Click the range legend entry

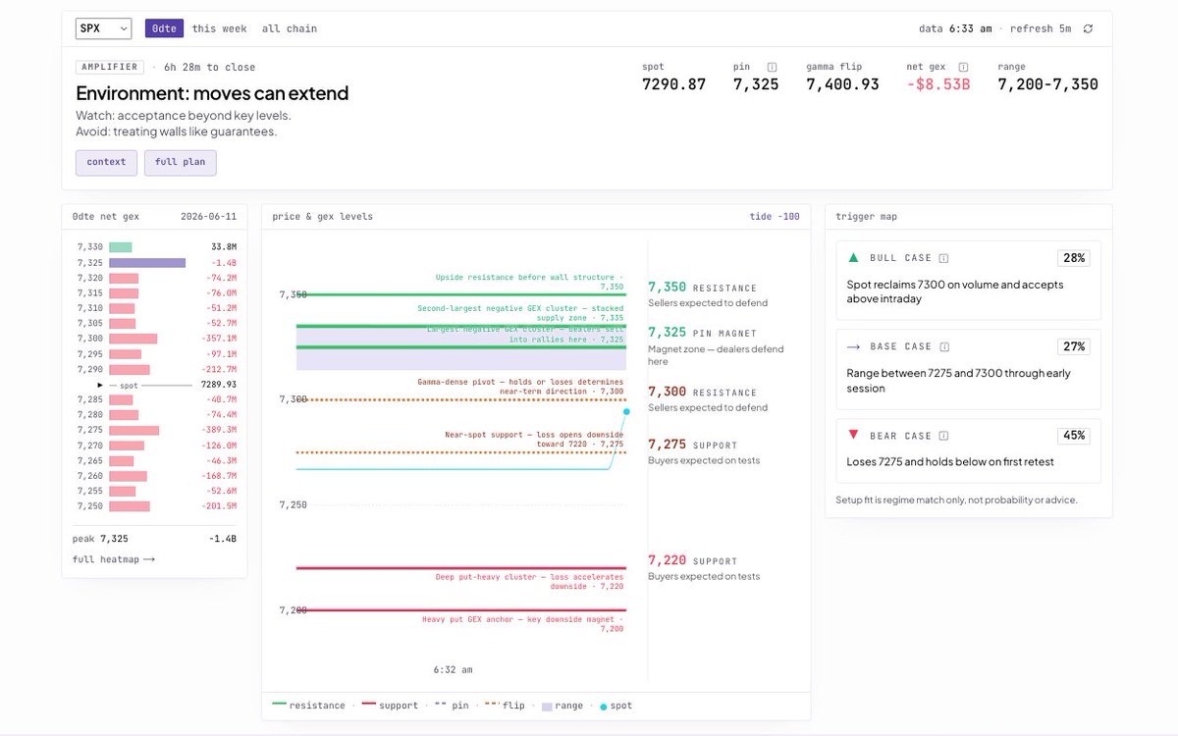(562, 706)
